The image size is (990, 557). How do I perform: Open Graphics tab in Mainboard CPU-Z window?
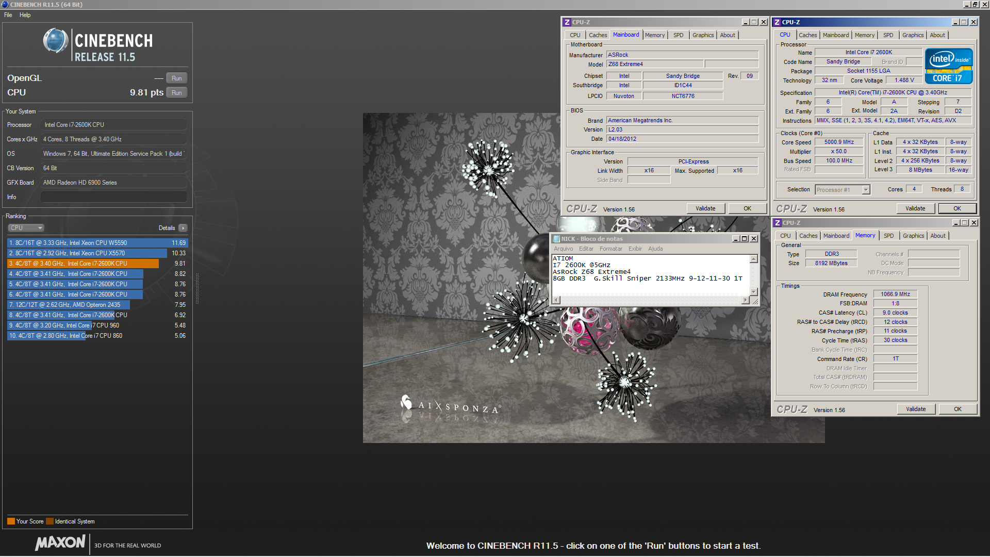[703, 35]
